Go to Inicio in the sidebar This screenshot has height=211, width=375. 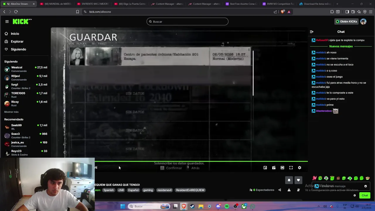click(x=12, y=34)
